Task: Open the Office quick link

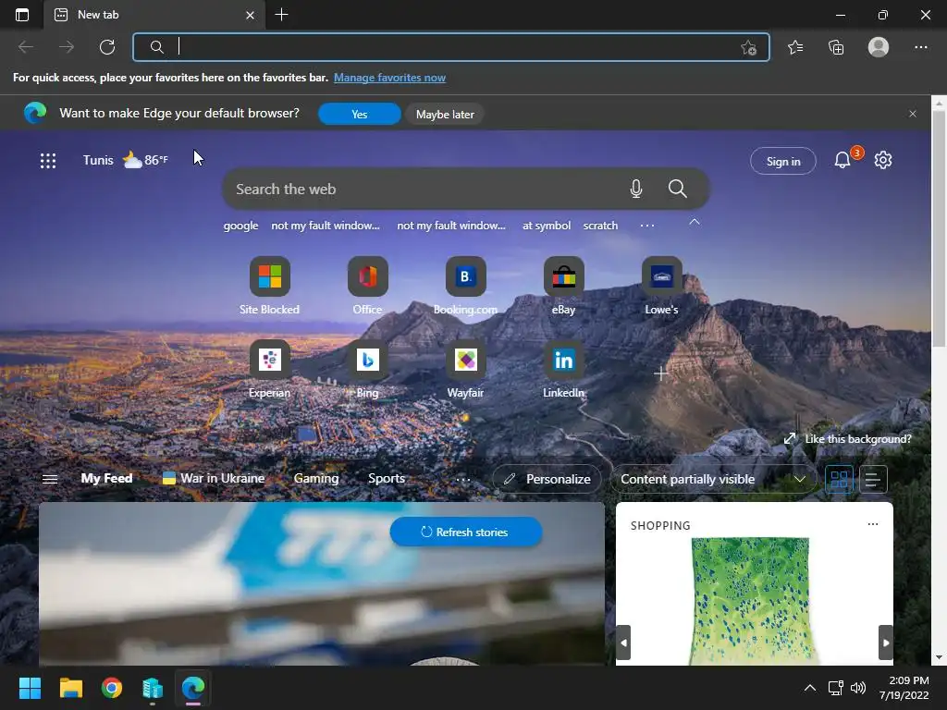Action: (x=367, y=286)
